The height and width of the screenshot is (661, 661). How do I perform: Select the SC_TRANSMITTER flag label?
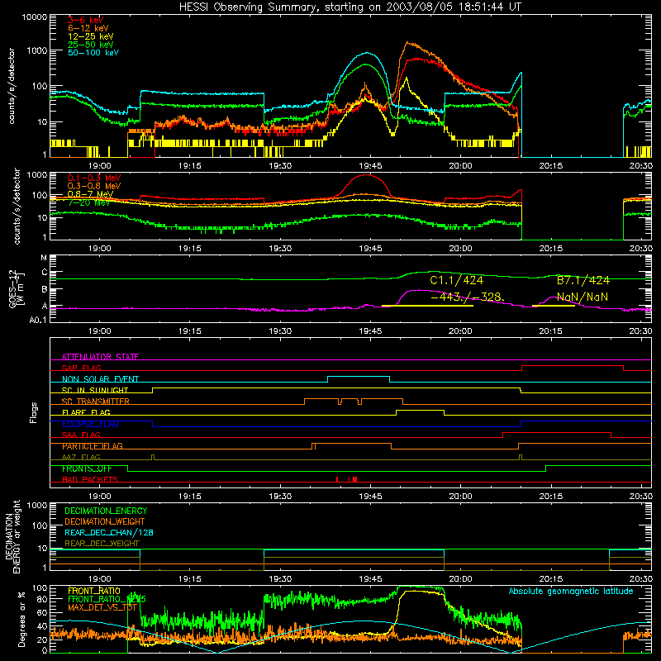tap(96, 402)
